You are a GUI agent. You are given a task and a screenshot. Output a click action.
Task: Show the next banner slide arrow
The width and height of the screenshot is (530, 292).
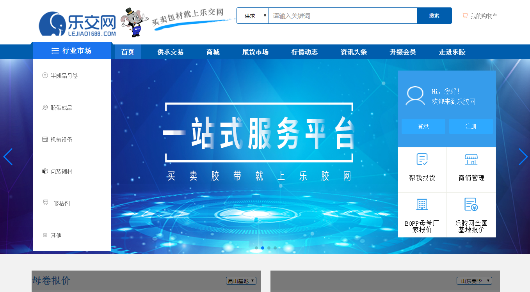click(523, 157)
